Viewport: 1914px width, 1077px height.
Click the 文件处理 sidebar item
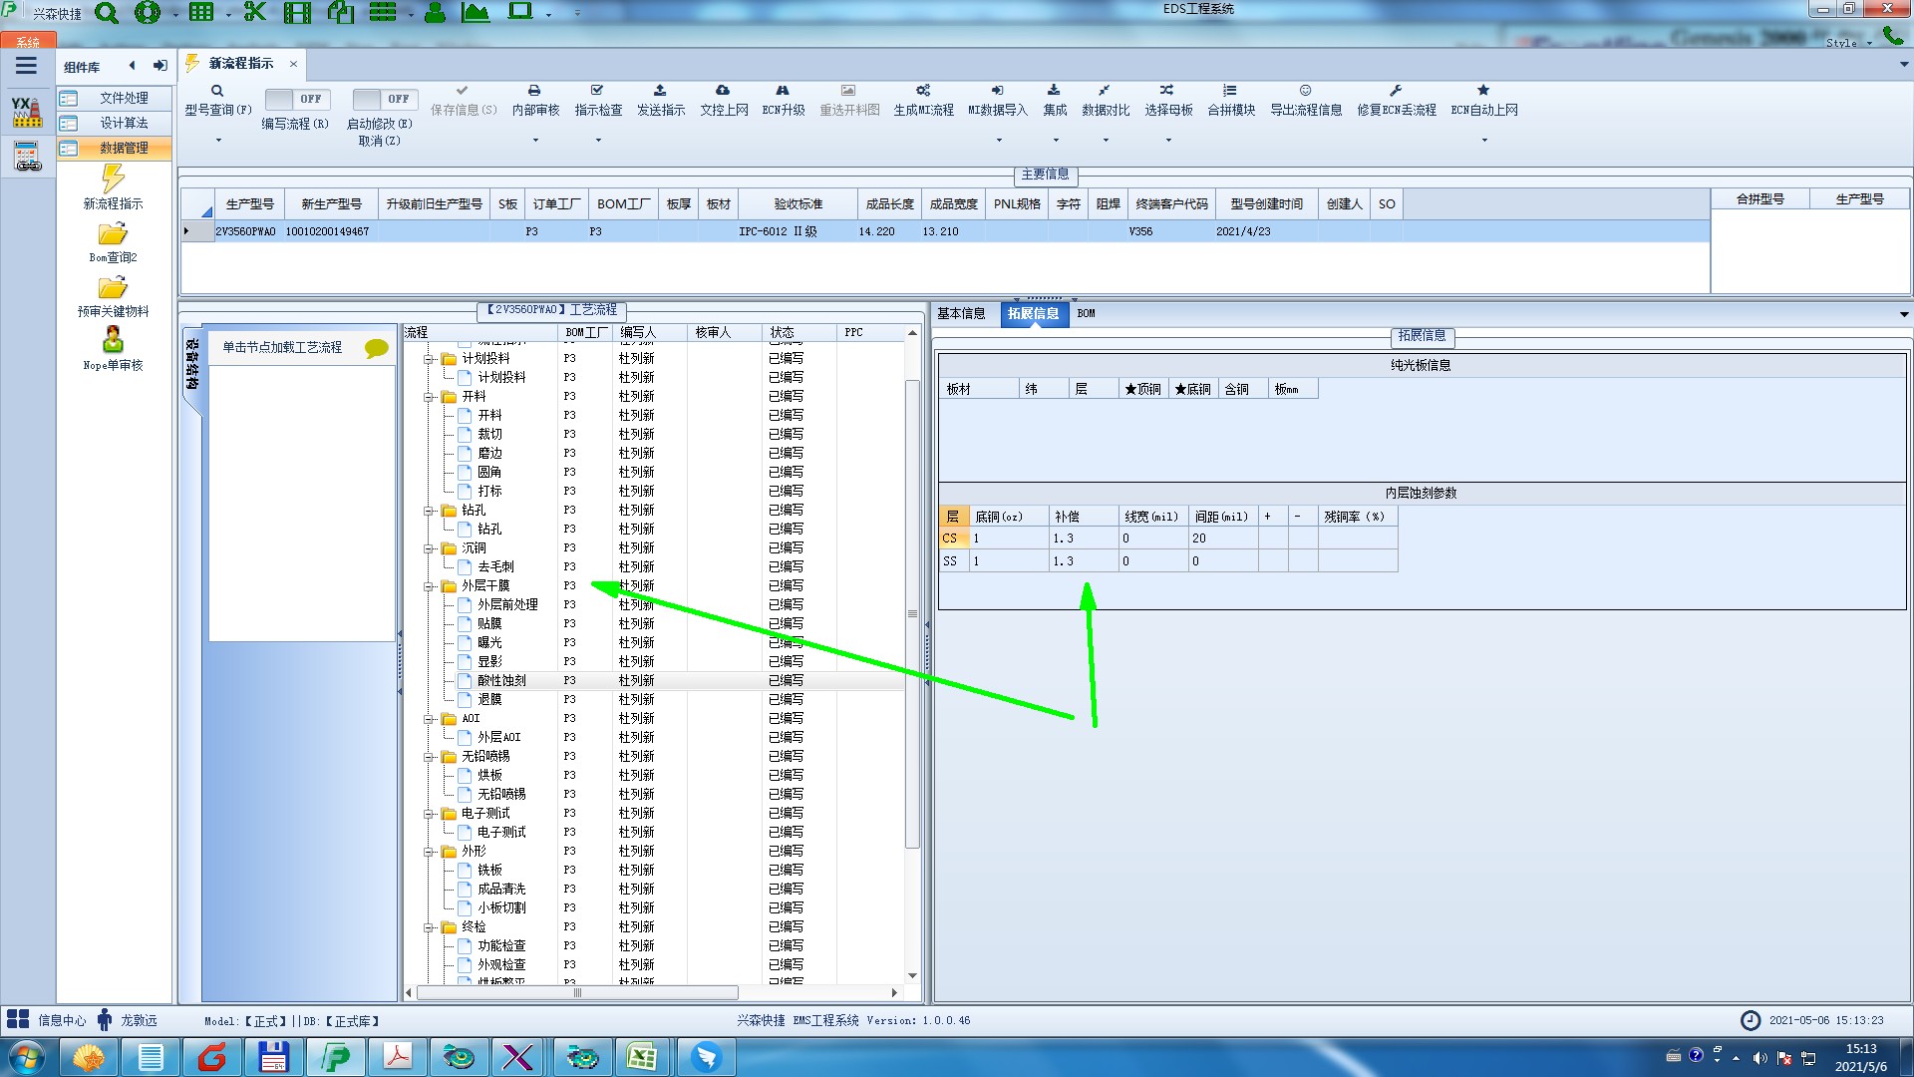pos(124,98)
